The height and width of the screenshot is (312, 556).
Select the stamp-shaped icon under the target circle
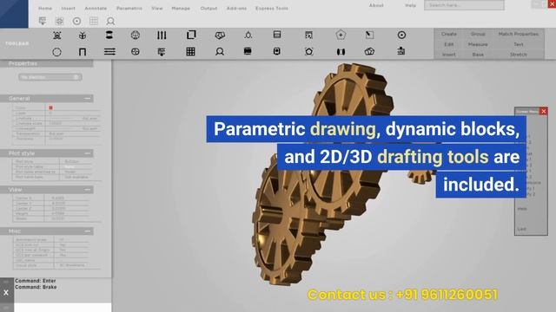click(x=401, y=51)
